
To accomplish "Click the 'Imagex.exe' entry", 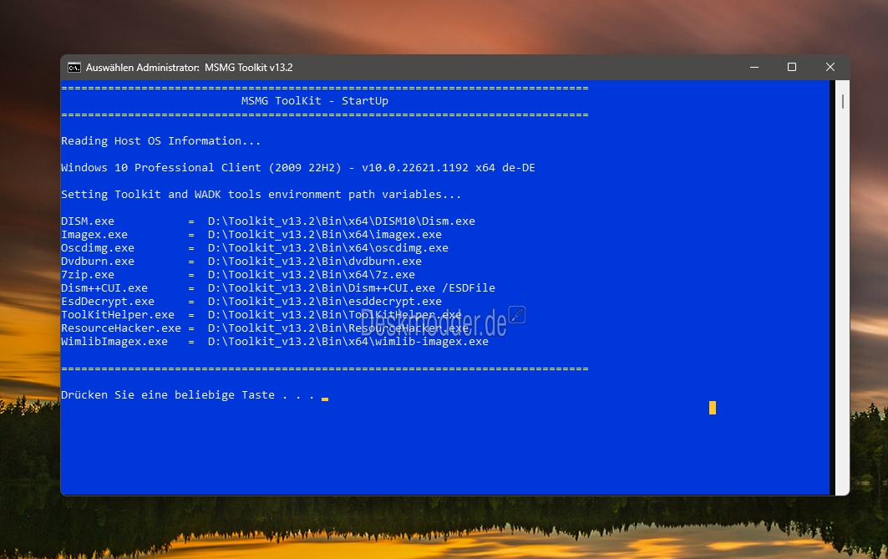I will point(94,235).
